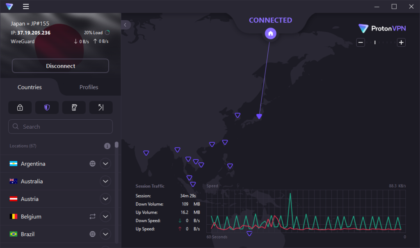The height and width of the screenshot is (248, 420).
Task: Click the CONNECTED status label
Action: point(271,20)
